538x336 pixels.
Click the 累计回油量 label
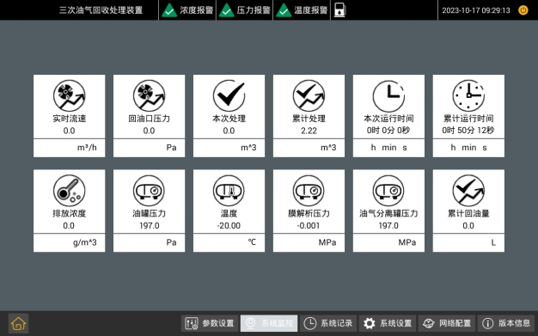(468, 213)
